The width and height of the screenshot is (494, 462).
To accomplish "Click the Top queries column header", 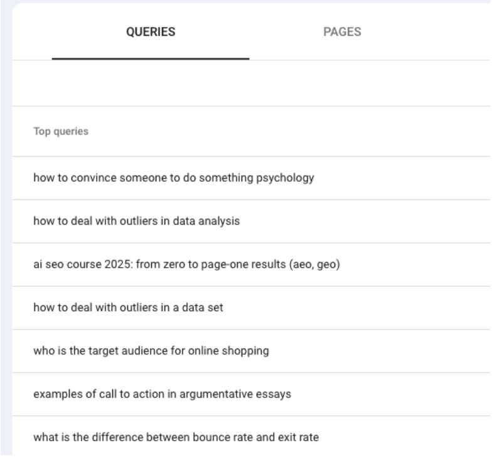I will point(60,132).
